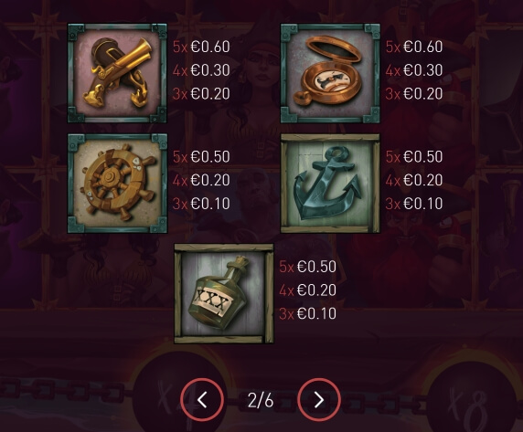Click compass 4x €0.30 payout
Viewport: 523px width, 432px height.
coord(414,70)
